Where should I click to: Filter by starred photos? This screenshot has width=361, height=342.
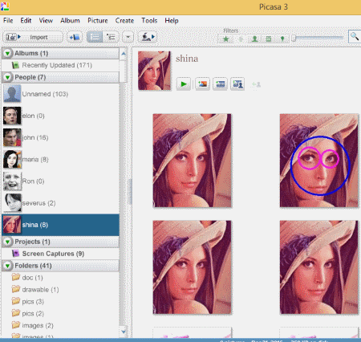click(x=226, y=39)
